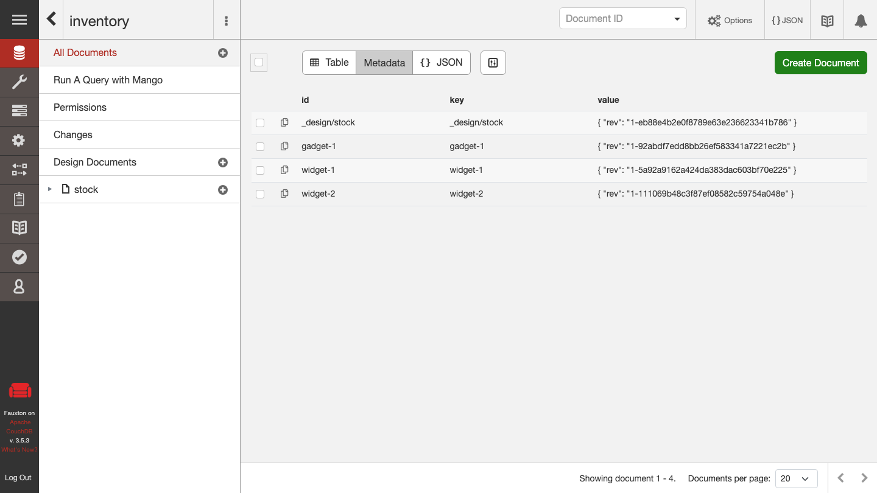Open Documentation book icon in sidebar
Image resolution: width=877 pixels, height=493 pixels.
point(19,228)
